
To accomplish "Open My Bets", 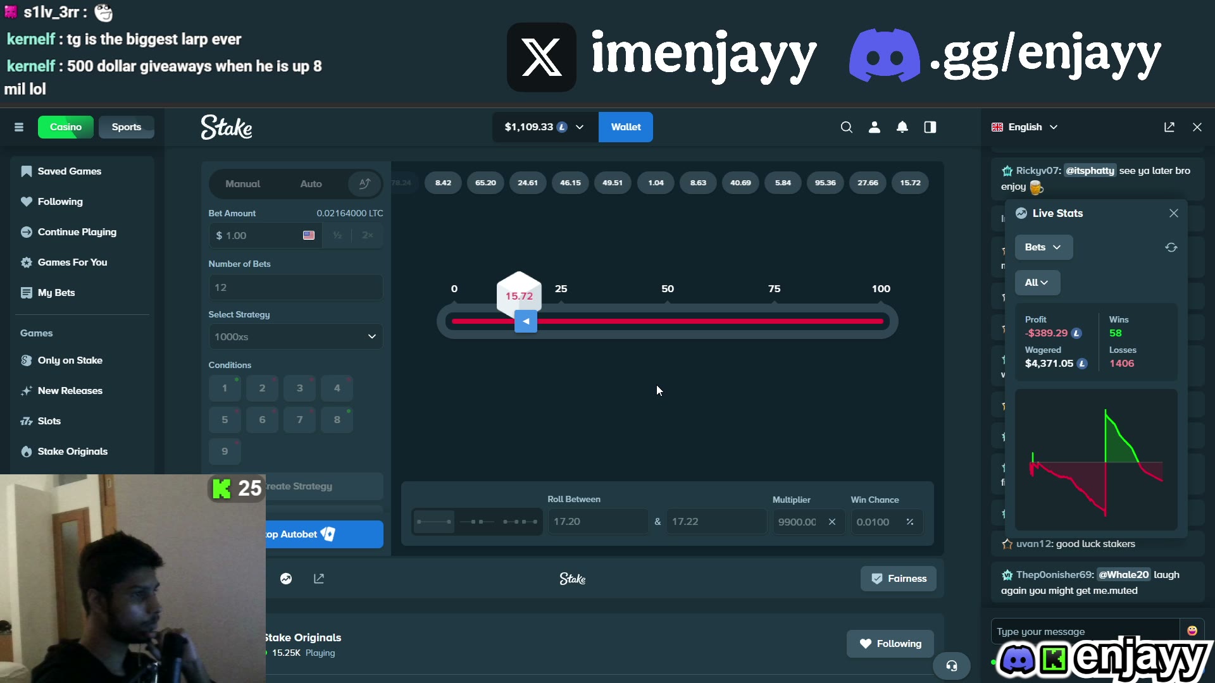I will click(82, 293).
